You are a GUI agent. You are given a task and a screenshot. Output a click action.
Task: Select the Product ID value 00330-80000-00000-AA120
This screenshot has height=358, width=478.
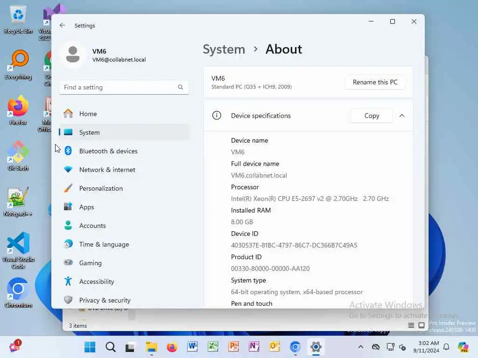(x=270, y=268)
